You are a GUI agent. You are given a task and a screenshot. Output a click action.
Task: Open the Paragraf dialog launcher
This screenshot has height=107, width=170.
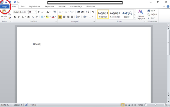[x=94, y=21]
